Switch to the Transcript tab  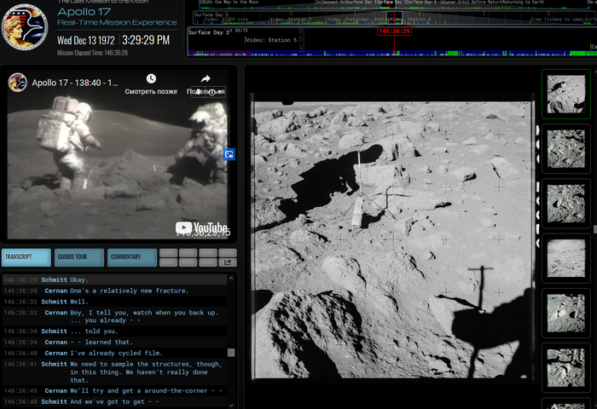[x=26, y=257]
